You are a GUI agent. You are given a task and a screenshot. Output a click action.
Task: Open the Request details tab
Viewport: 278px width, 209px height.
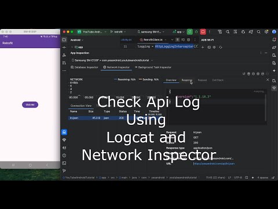(202, 80)
